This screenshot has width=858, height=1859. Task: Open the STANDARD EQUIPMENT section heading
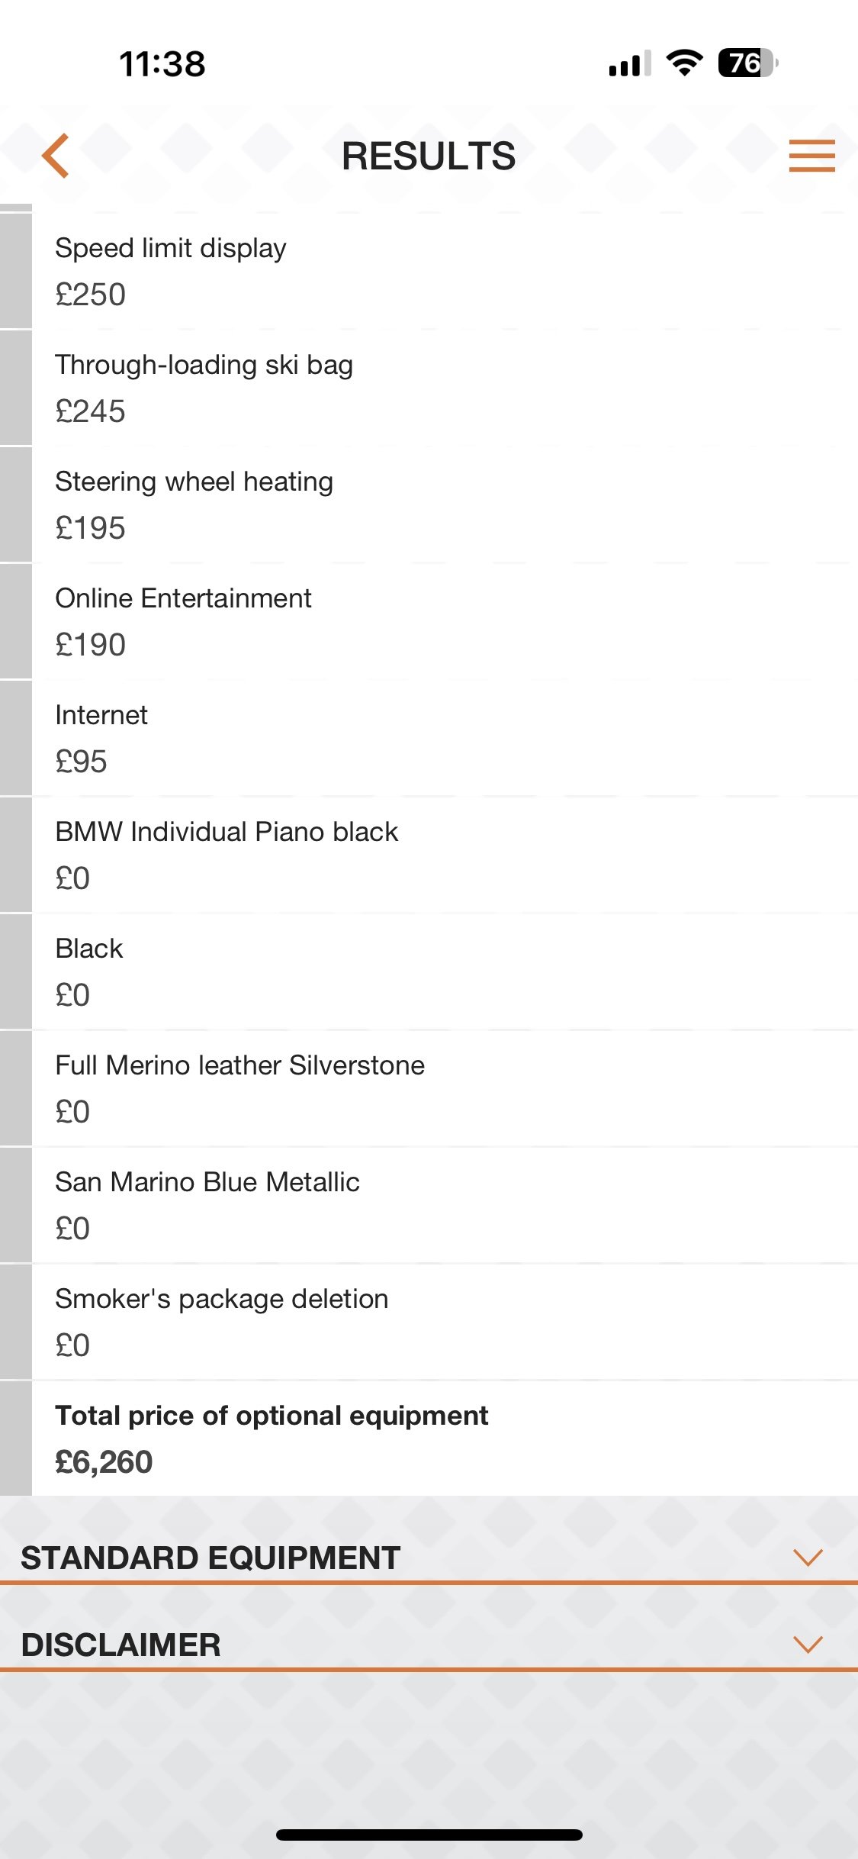210,1558
